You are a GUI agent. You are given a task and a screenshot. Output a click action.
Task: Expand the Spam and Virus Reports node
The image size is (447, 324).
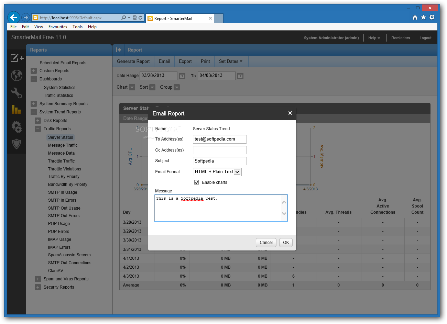point(38,279)
